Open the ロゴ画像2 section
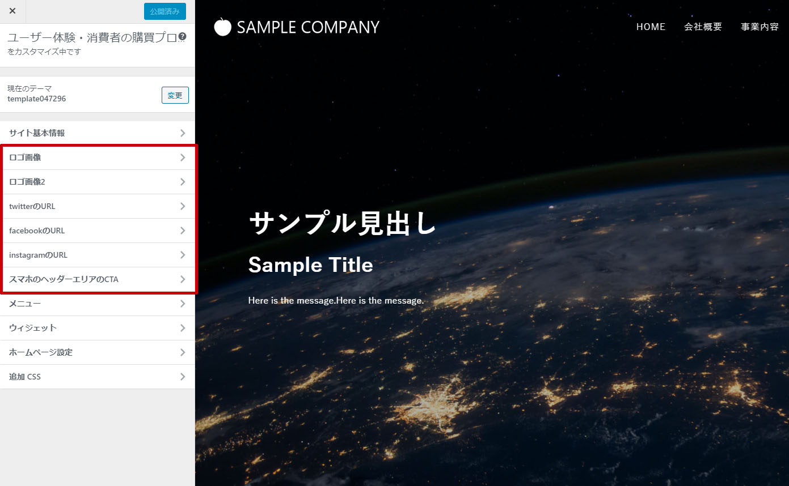 click(x=98, y=182)
